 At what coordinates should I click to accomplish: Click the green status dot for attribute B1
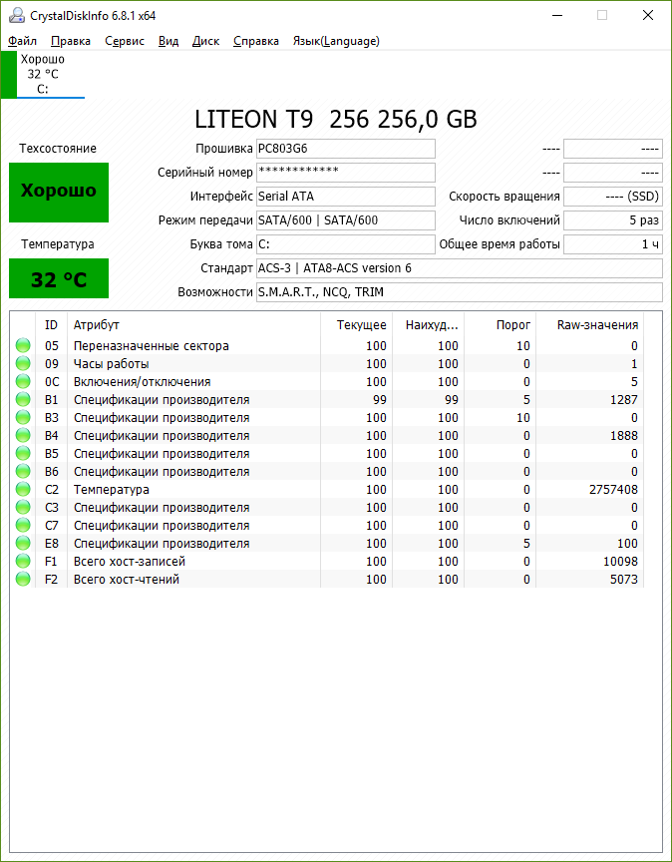point(23,400)
